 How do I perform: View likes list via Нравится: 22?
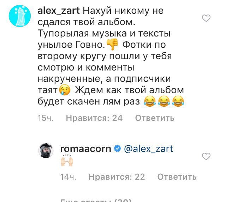tap(117, 177)
